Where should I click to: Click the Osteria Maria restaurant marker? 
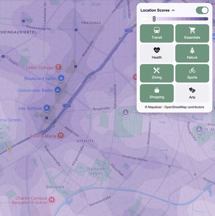point(61,135)
